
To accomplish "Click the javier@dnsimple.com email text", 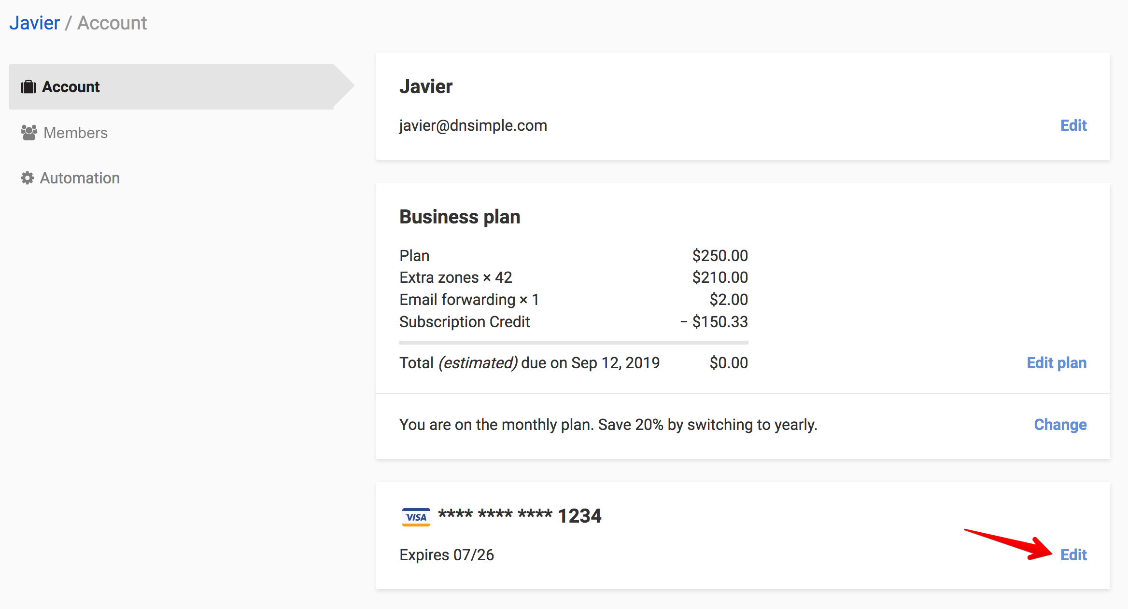I will pos(473,125).
